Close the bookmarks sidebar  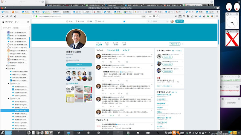click(28, 22)
